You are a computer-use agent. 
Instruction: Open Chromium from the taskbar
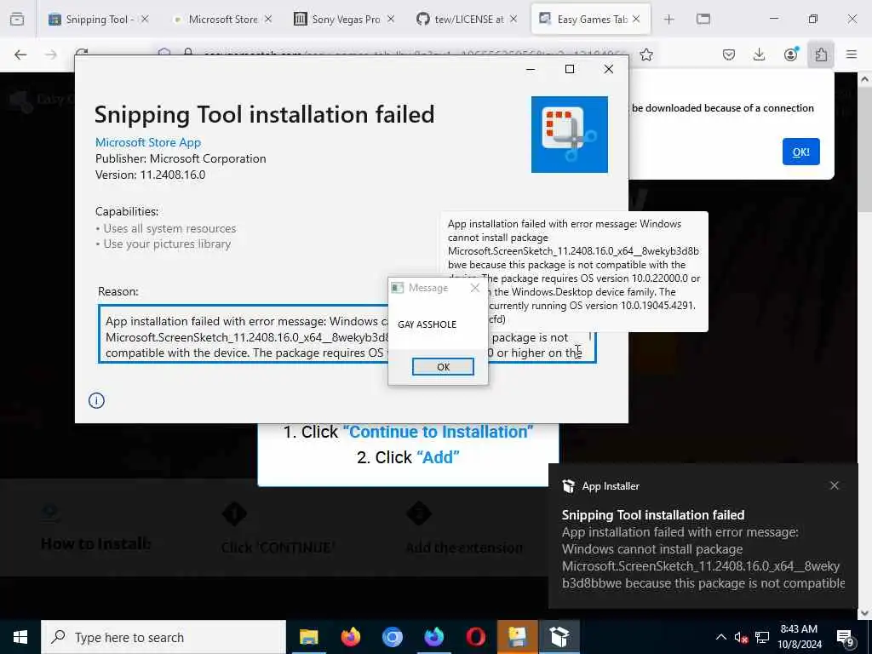click(x=392, y=637)
